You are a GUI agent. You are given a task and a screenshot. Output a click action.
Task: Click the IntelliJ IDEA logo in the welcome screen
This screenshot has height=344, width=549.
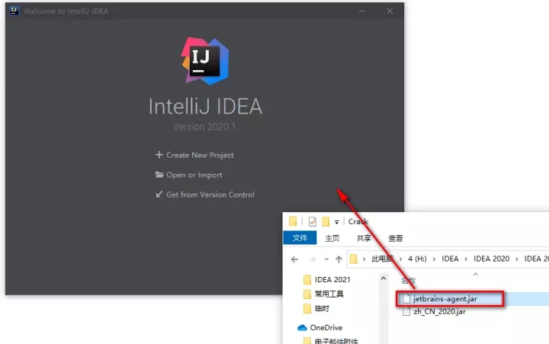click(x=205, y=59)
